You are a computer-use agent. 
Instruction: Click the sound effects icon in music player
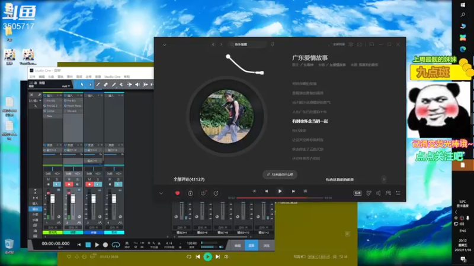click(x=369, y=193)
